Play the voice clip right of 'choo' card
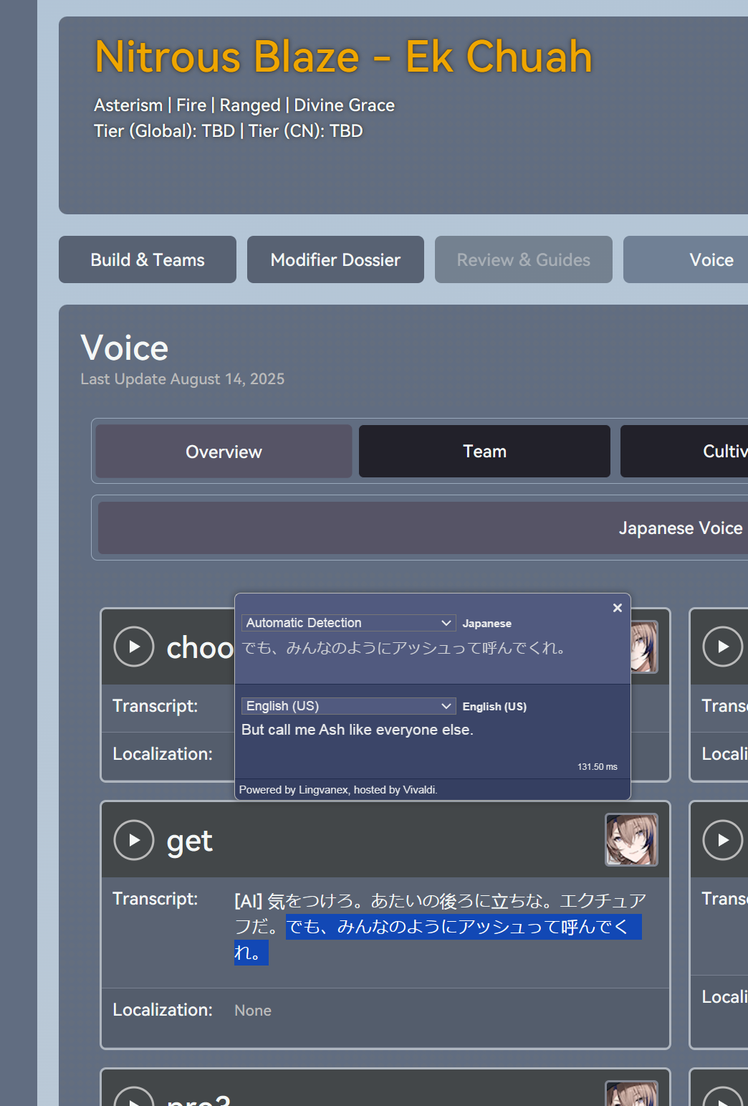Image resolution: width=748 pixels, height=1106 pixels. click(x=723, y=647)
